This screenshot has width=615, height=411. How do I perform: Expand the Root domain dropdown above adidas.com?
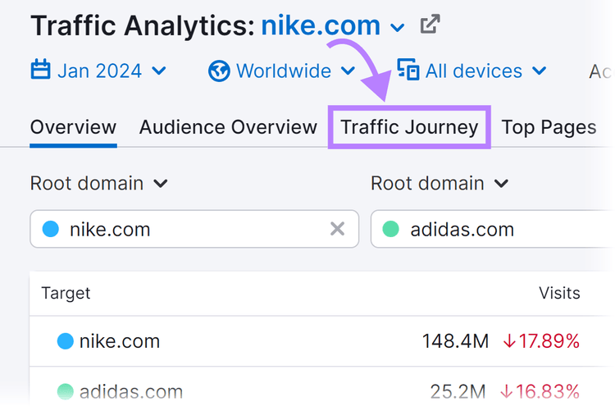(x=440, y=183)
